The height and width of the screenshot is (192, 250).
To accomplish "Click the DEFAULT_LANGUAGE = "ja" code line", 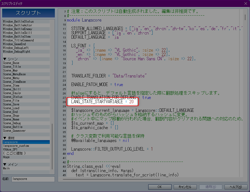I will tap(96, 37).
